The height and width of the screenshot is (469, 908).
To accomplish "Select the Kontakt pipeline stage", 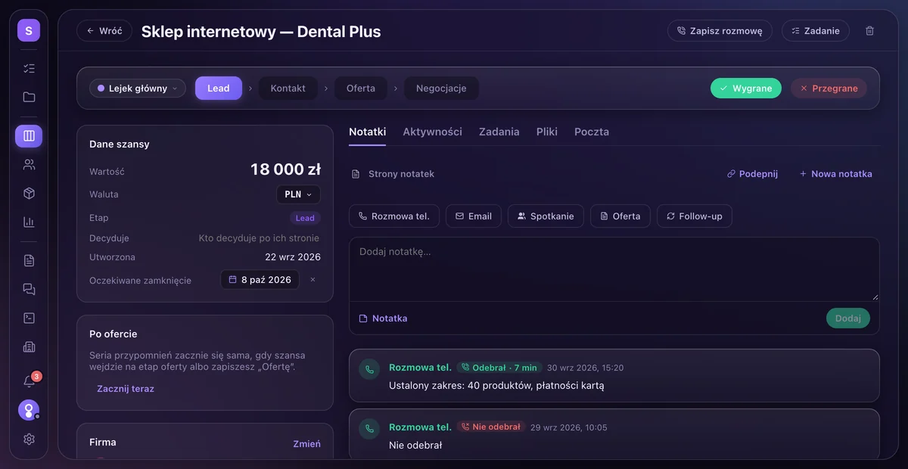I will pos(288,89).
